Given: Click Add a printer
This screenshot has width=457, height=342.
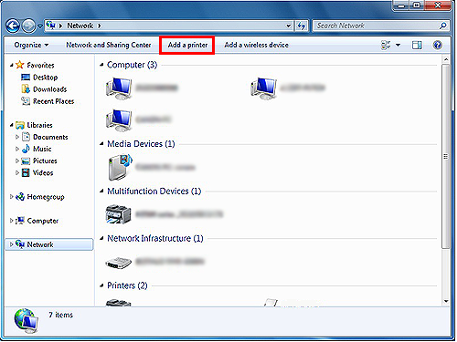Looking at the screenshot, I should [x=187, y=45].
